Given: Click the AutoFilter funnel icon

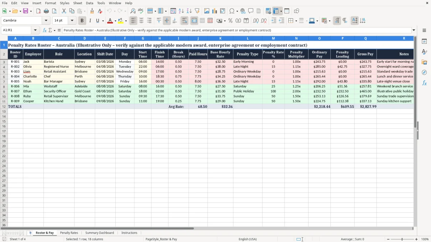Looking at the screenshot, I should 197,11.
